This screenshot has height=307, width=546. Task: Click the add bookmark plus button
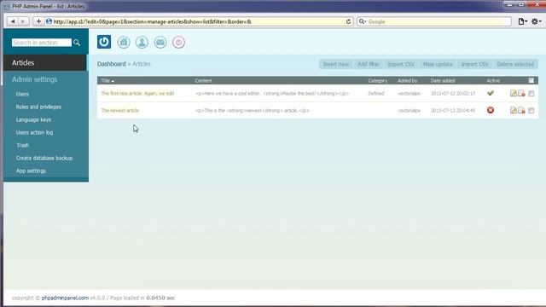coord(38,21)
